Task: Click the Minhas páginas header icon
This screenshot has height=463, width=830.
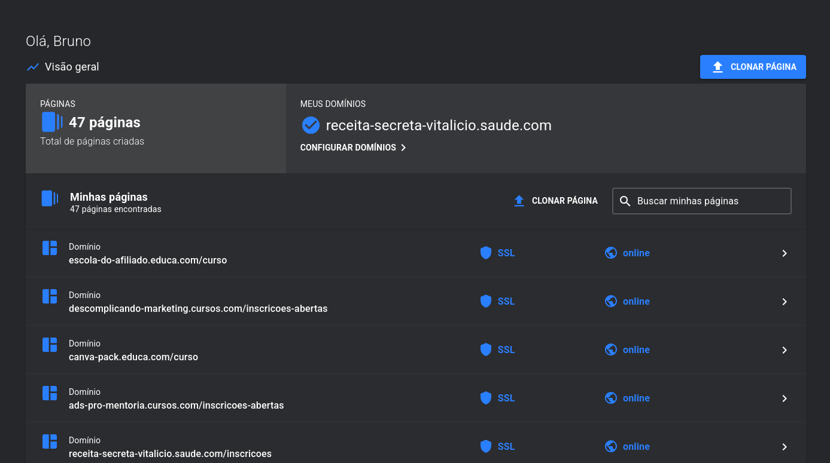Action: tap(50, 198)
